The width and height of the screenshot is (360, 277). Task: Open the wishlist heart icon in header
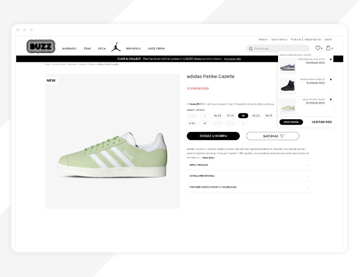click(x=317, y=48)
